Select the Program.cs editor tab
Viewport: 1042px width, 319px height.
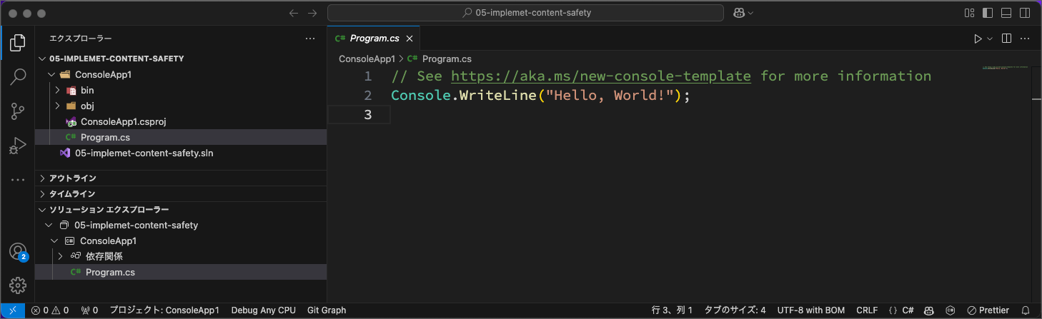tap(373, 39)
